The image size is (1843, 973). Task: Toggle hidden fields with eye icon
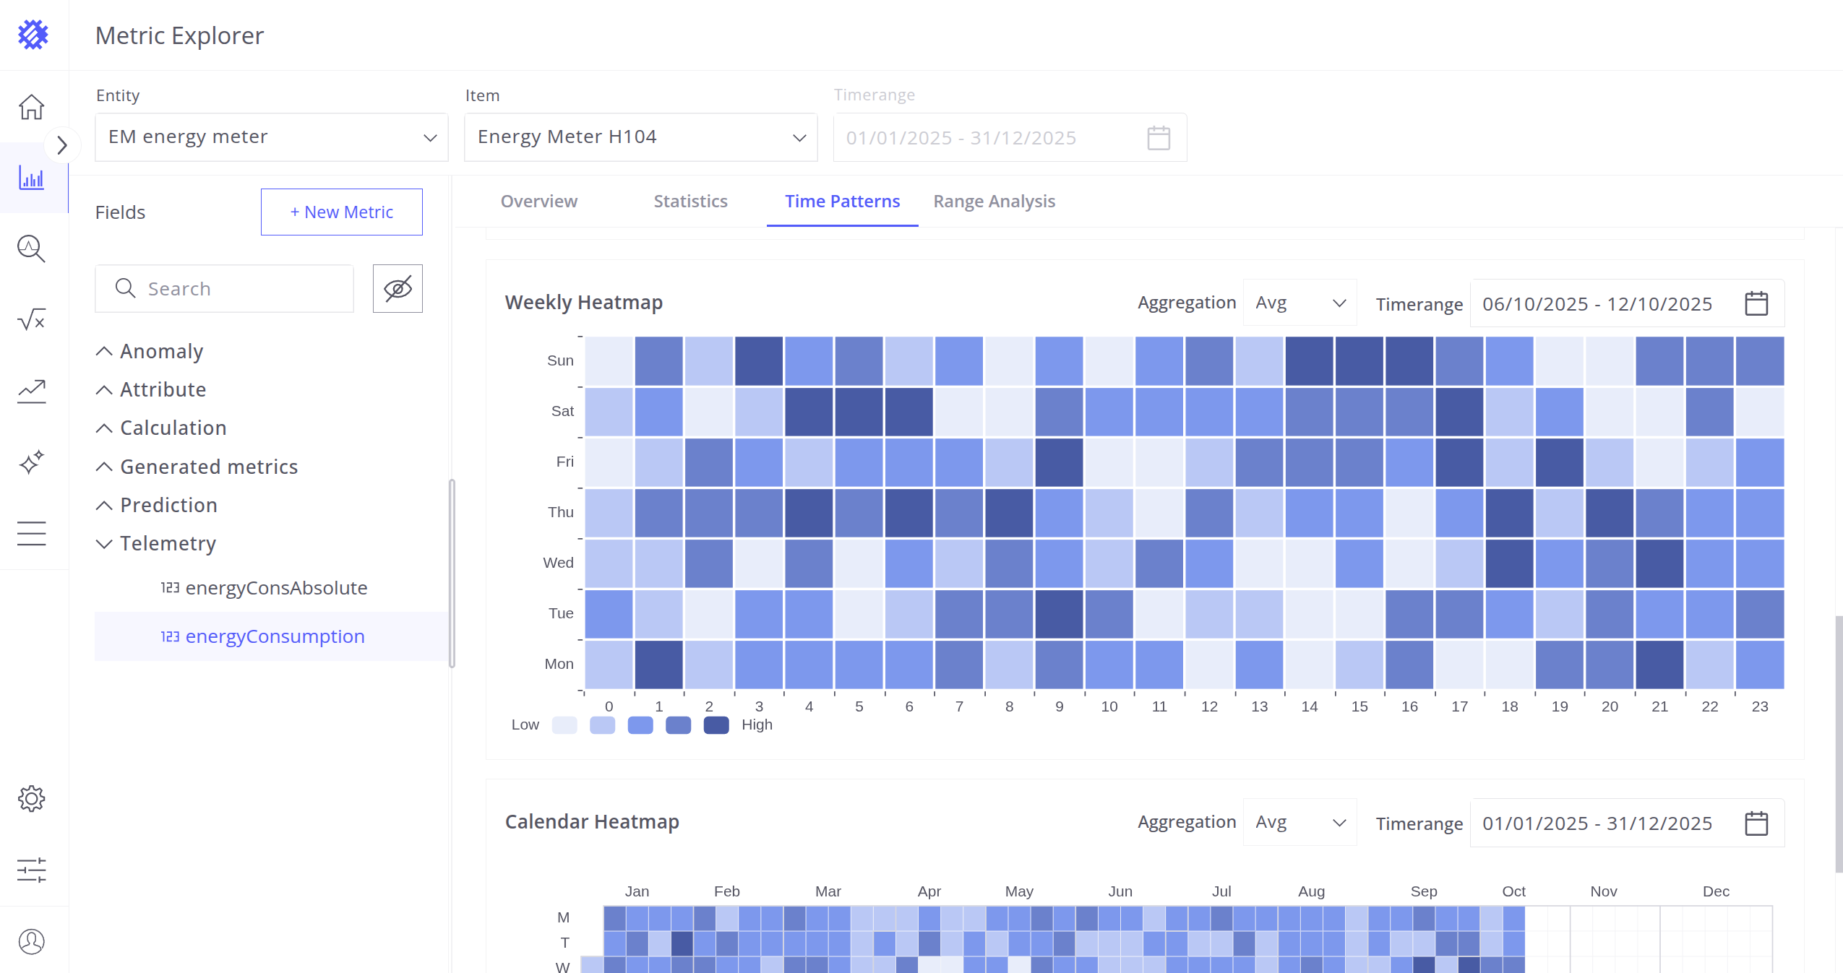398,288
